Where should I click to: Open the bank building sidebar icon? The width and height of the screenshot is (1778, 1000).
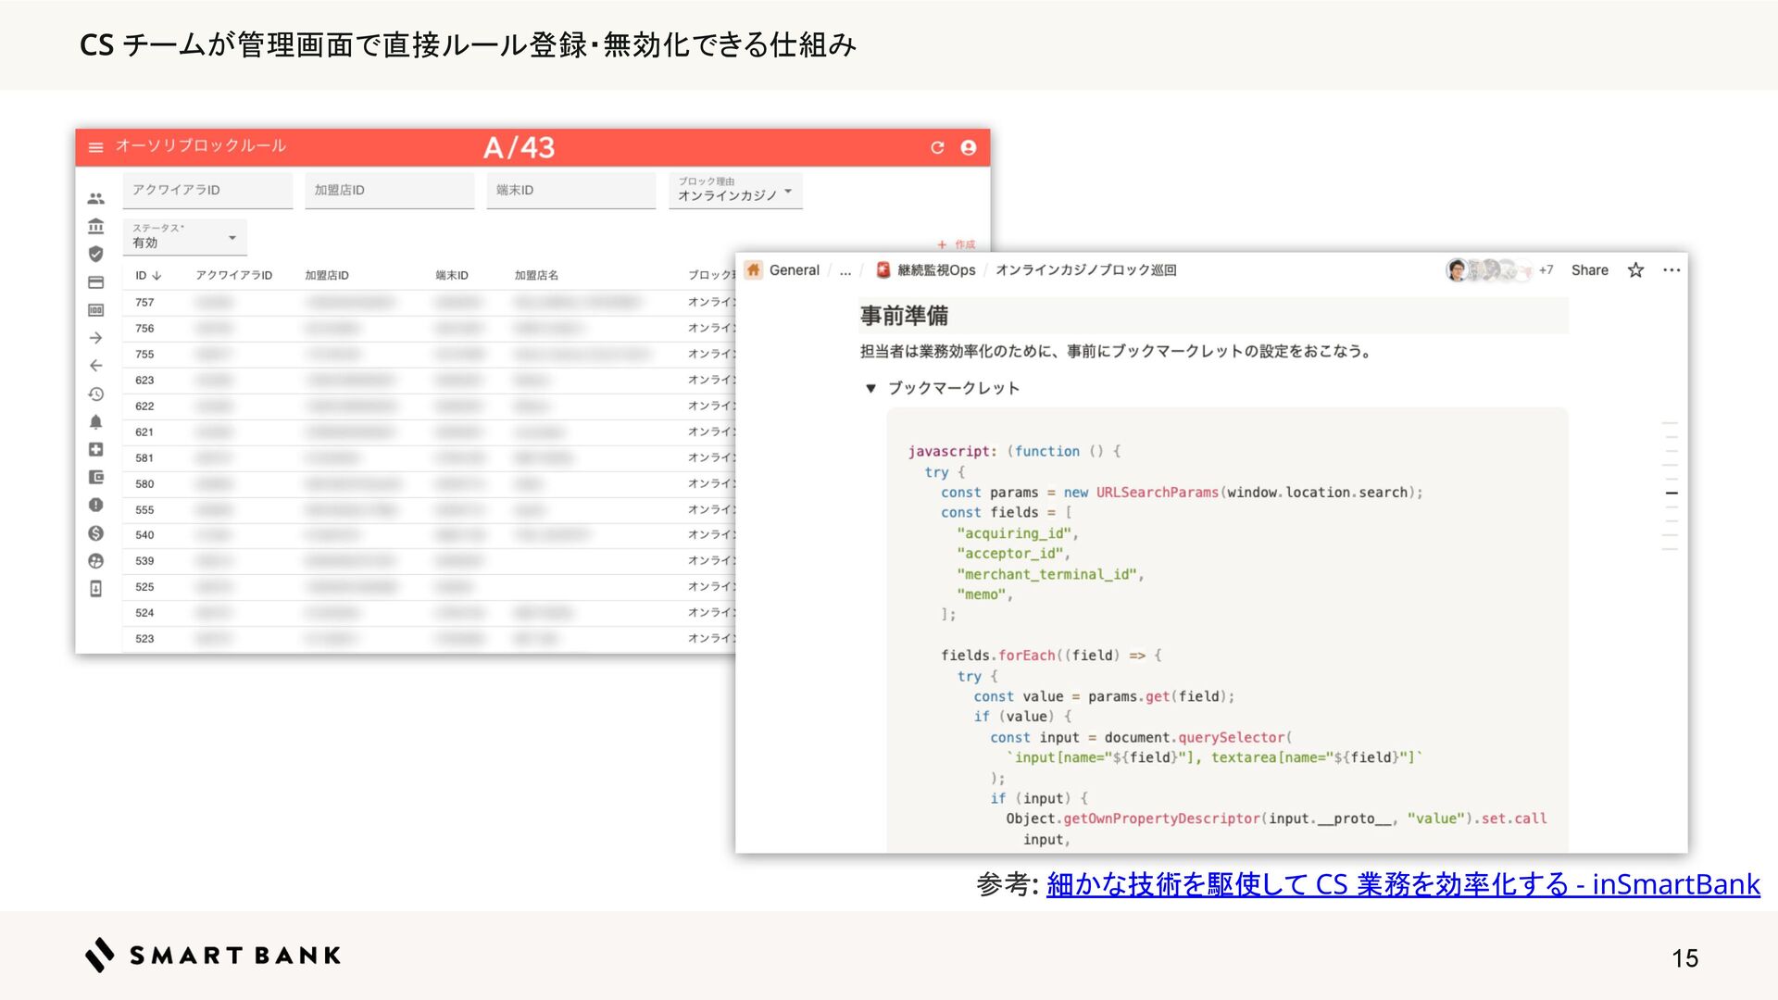[x=95, y=226]
